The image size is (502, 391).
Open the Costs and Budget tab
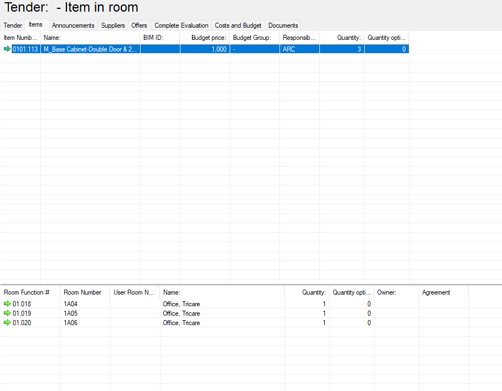click(x=238, y=25)
